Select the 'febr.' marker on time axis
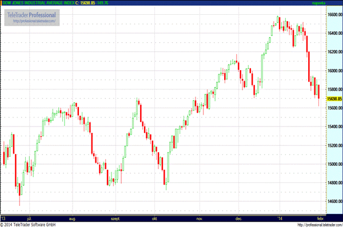This screenshot has width=343, height=228. point(321,219)
